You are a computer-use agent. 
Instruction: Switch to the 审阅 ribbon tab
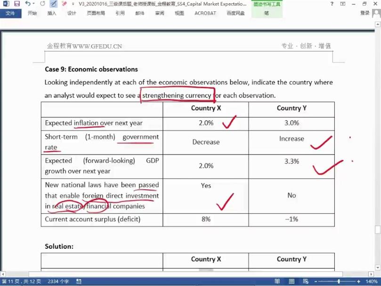(160, 13)
